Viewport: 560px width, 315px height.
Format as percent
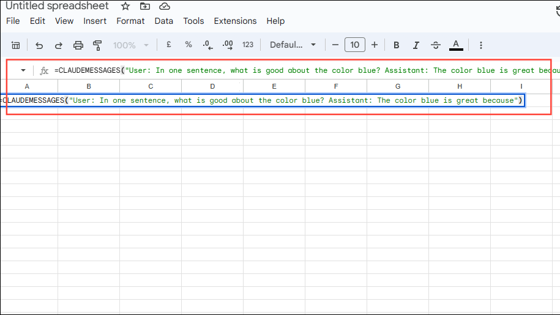pos(189,45)
